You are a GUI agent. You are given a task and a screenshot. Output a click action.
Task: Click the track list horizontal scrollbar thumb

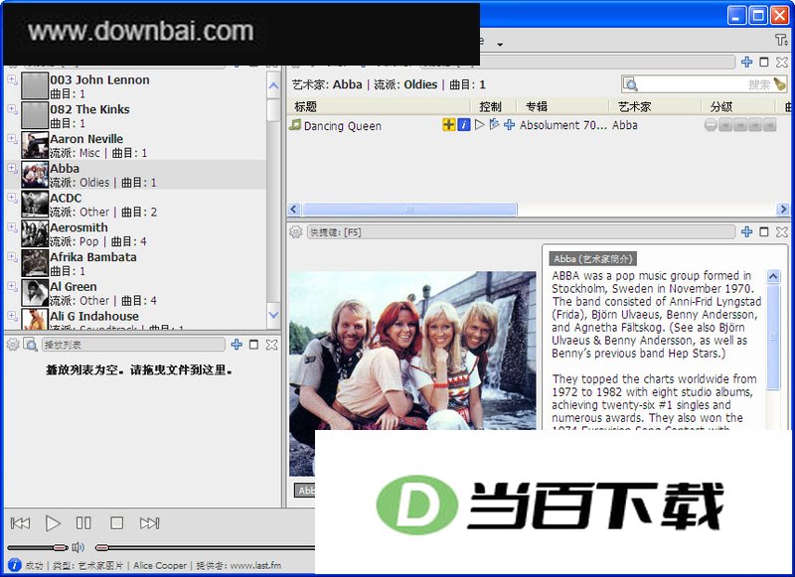coord(409,209)
